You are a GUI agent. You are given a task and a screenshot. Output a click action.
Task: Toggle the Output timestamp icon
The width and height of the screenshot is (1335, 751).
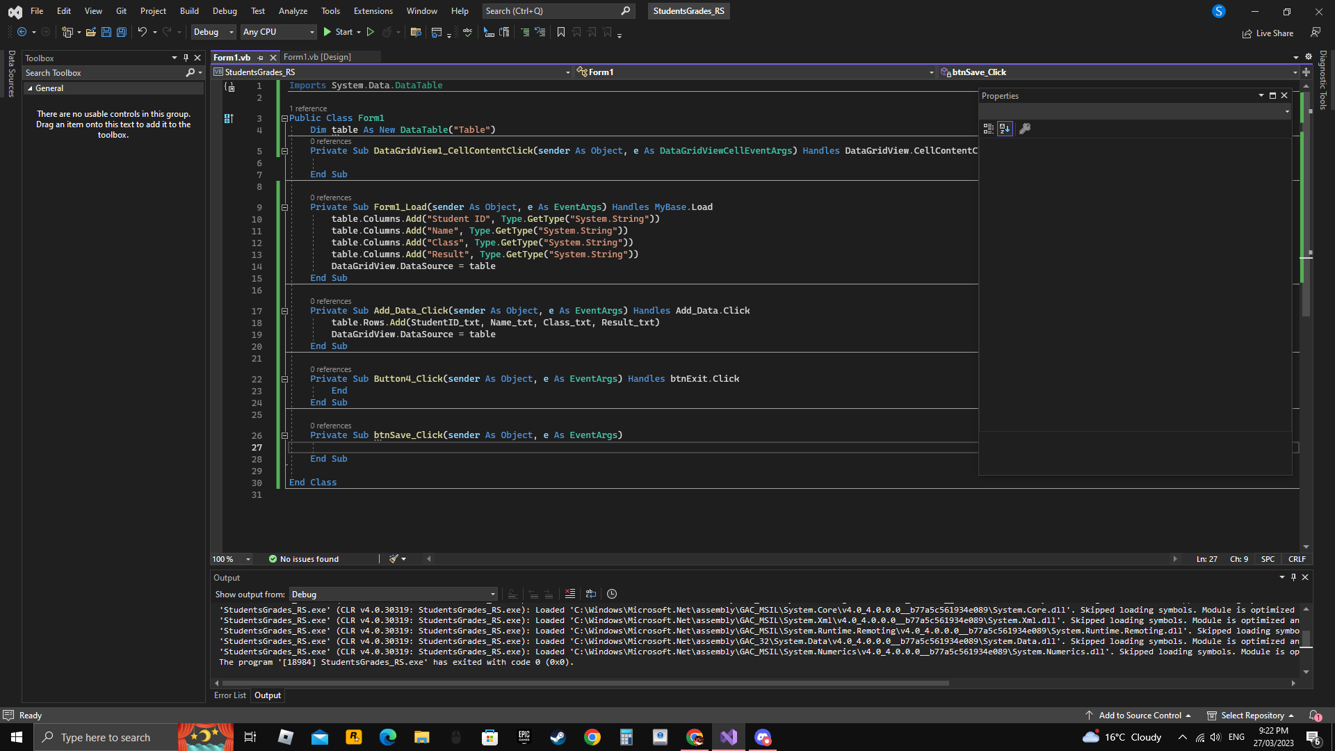click(x=612, y=594)
